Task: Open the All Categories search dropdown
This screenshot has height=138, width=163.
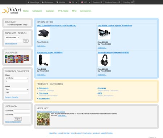Action: [12, 37]
